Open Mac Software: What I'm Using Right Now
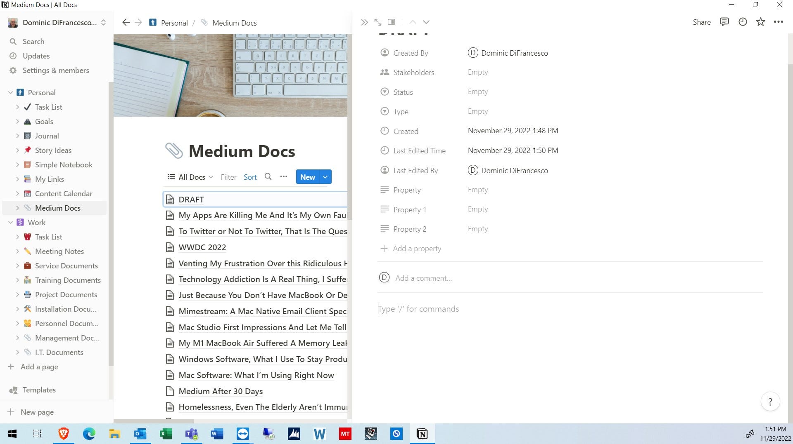Screen dimensions: 793x444 click(x=256, y=375)
